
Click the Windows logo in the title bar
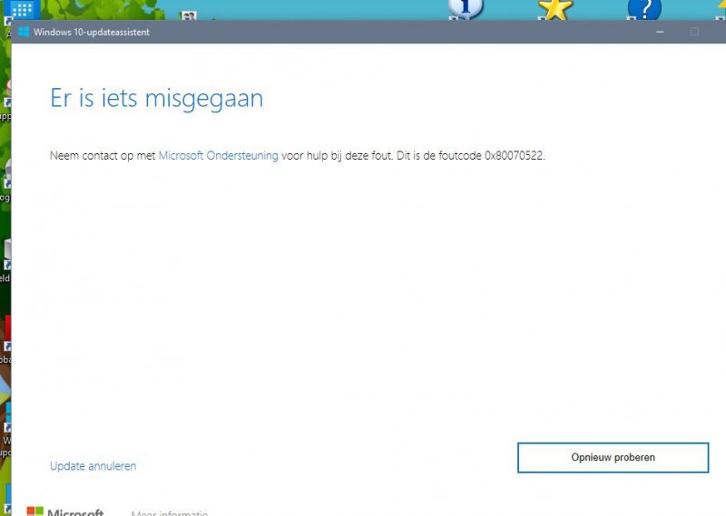[x=23, y=32]
